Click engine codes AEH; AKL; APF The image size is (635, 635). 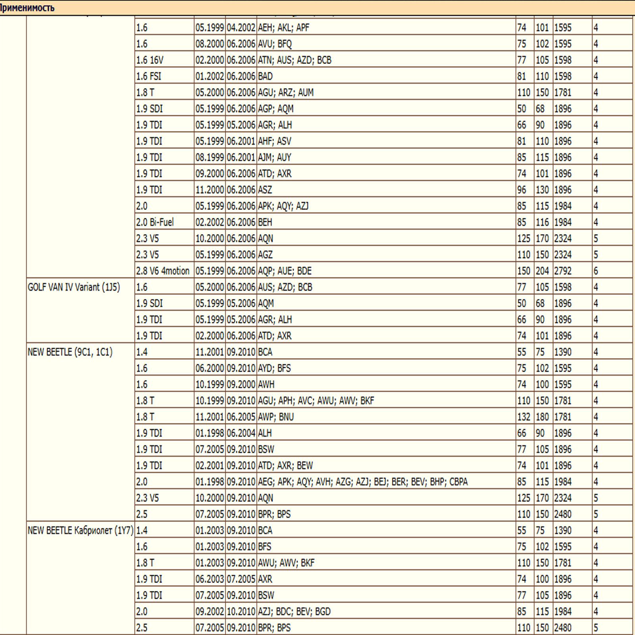283,28
